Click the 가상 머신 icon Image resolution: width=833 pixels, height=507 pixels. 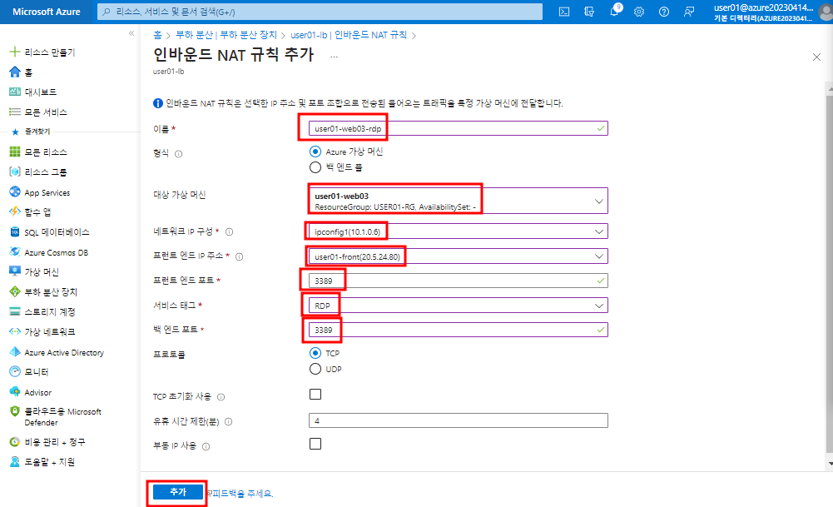(x=15, y=271)
